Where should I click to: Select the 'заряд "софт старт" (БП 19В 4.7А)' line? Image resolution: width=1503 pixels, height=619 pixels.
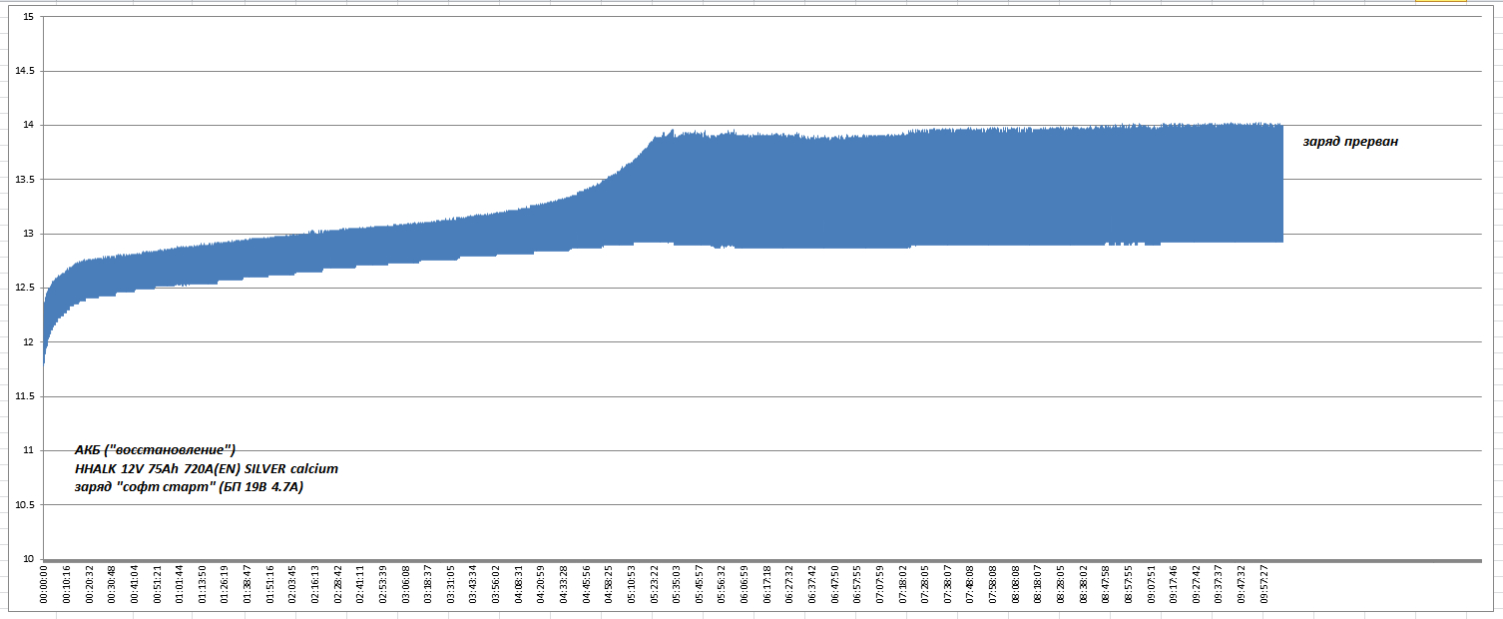pyautogui.click(x=189, y=487)
